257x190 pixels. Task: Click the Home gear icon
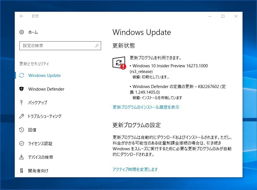tap(22, 32)
